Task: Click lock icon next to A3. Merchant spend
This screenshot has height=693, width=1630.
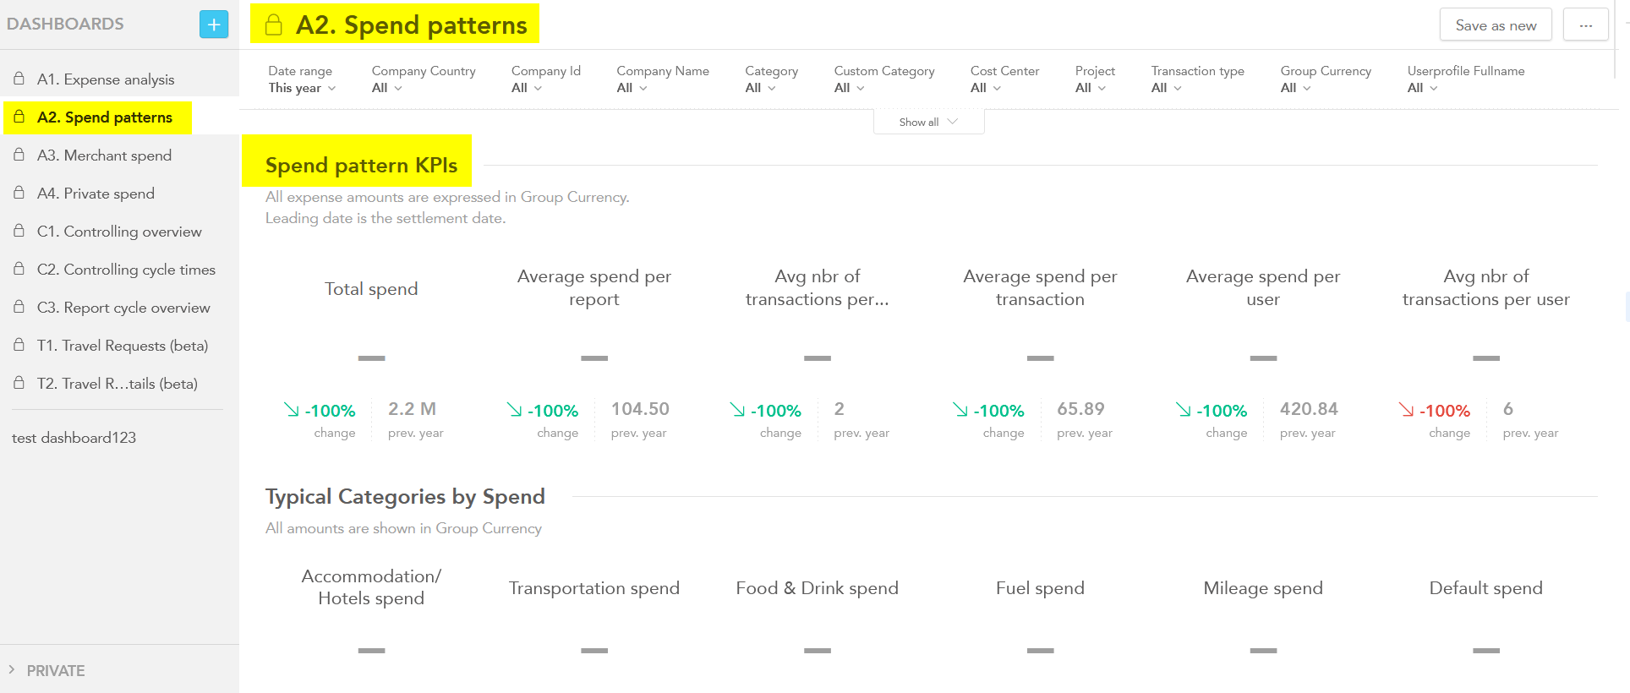Action: (x=19, y=155)
